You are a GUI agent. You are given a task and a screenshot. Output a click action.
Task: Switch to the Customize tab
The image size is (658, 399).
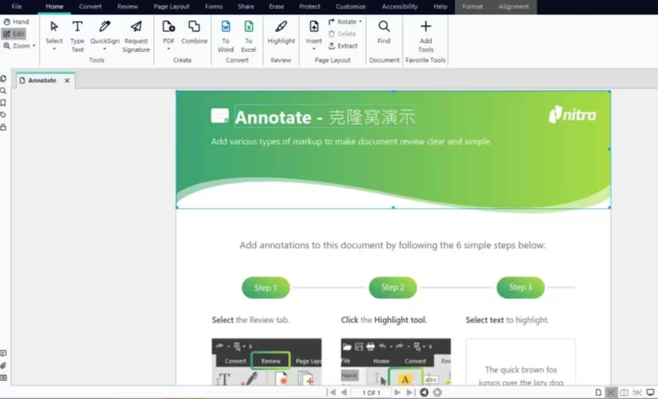[351, 7]
